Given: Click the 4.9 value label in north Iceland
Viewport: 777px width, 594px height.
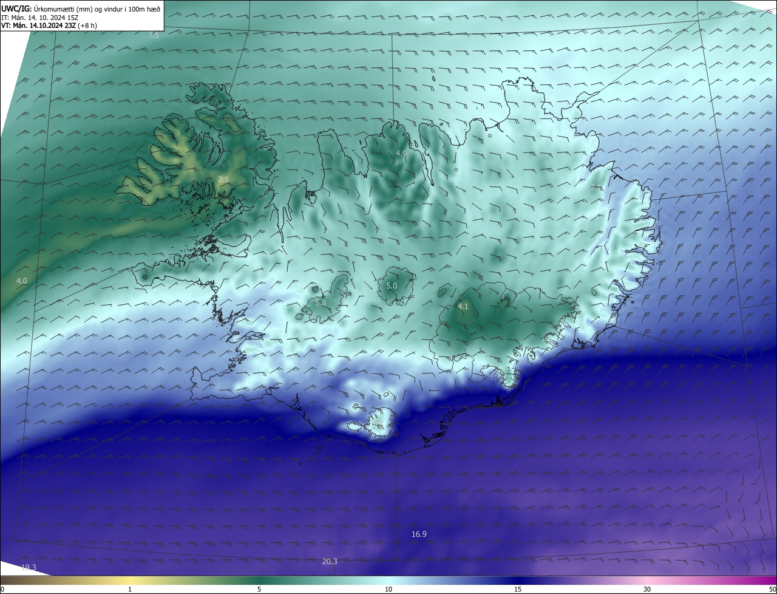Looking at the screenshot, I should click(x=401, y=153).
